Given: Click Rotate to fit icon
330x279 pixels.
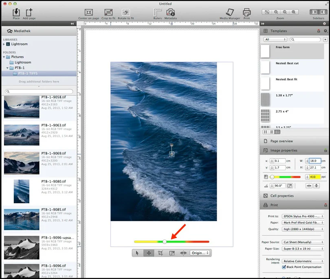Looking at the screenshot, I should pyautogui.click(x=126, y=12).
